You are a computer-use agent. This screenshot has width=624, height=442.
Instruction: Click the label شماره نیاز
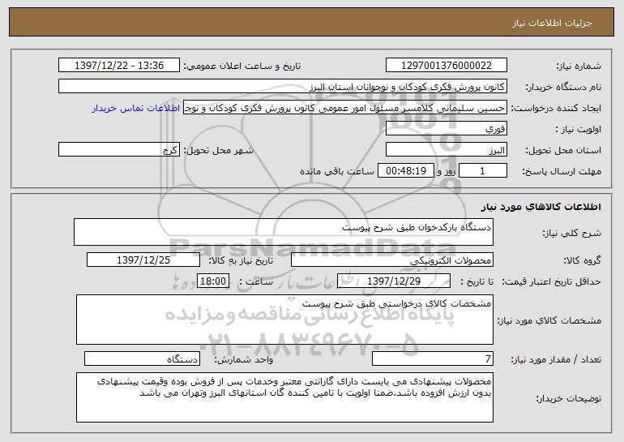tap(579, 67)
